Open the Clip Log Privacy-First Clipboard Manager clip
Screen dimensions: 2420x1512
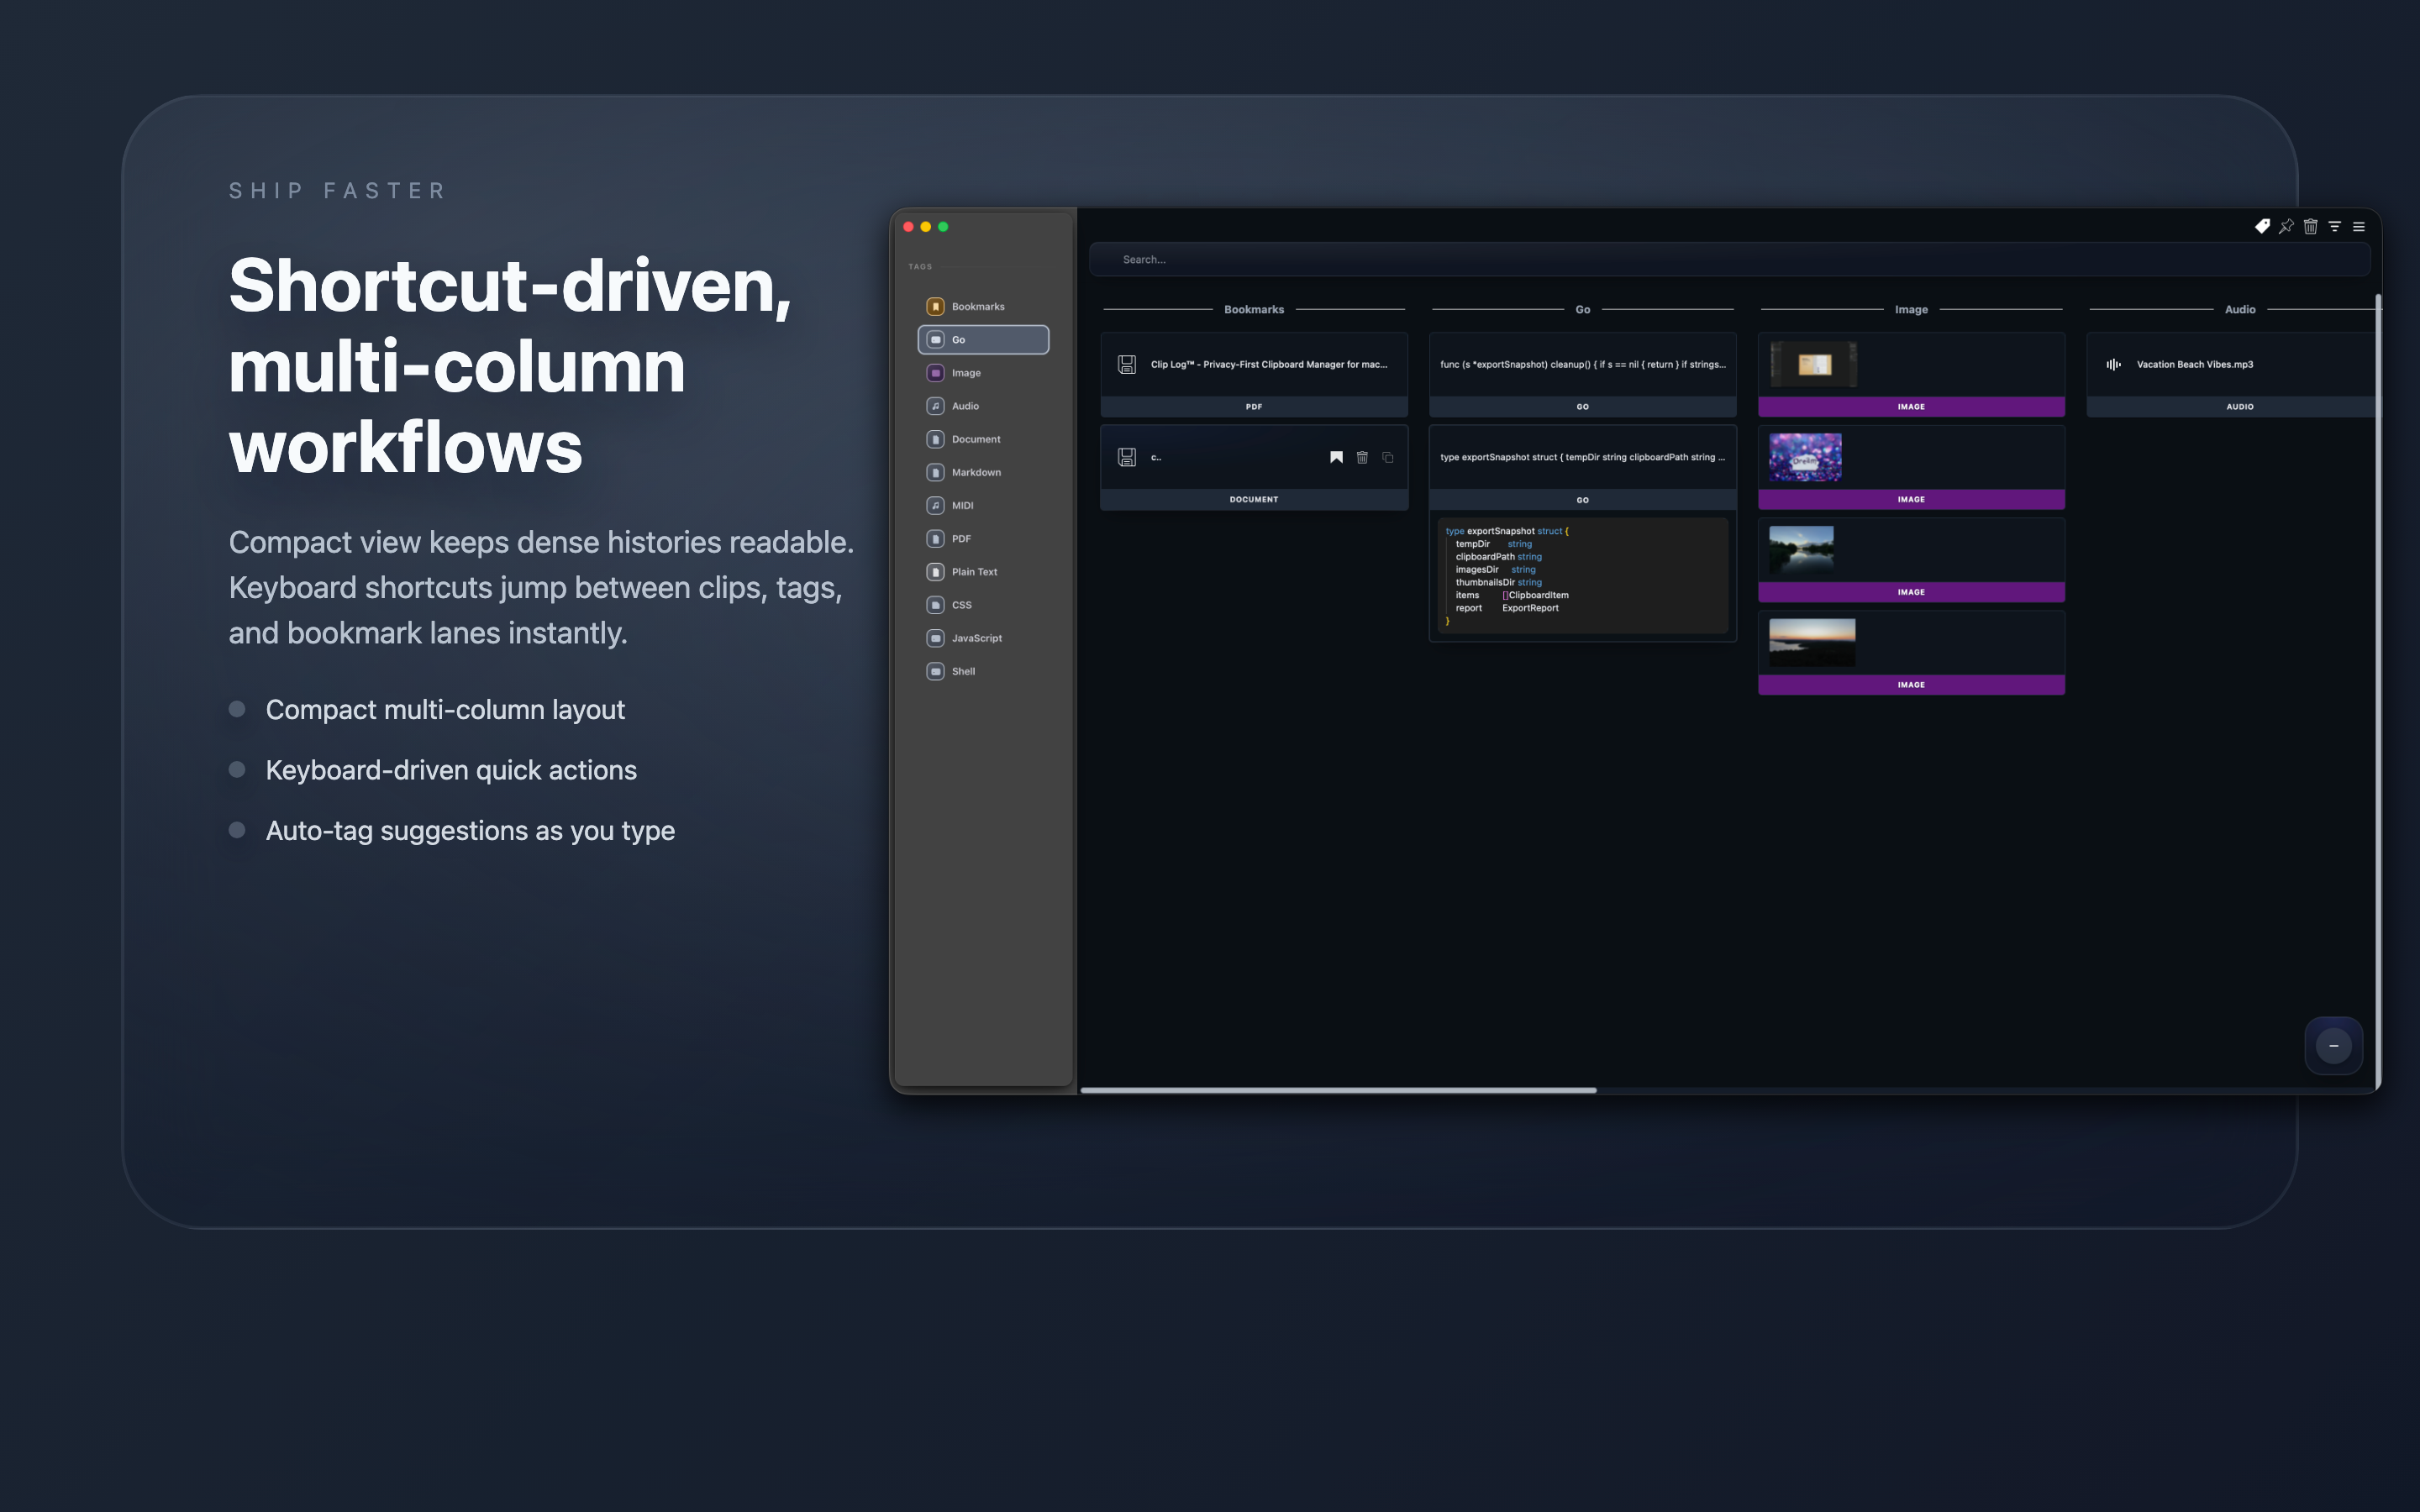click(x=1268, y=364)
